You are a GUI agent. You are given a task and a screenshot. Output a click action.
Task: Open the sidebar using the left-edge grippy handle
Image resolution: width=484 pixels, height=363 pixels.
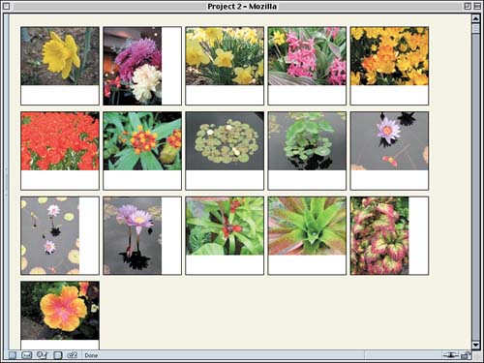(6, 181)
